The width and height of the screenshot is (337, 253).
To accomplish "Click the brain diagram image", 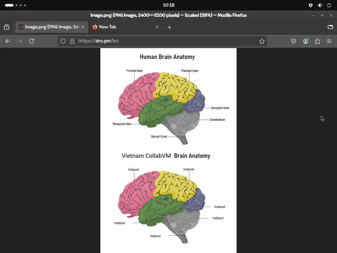I will [x=168, y=151].
